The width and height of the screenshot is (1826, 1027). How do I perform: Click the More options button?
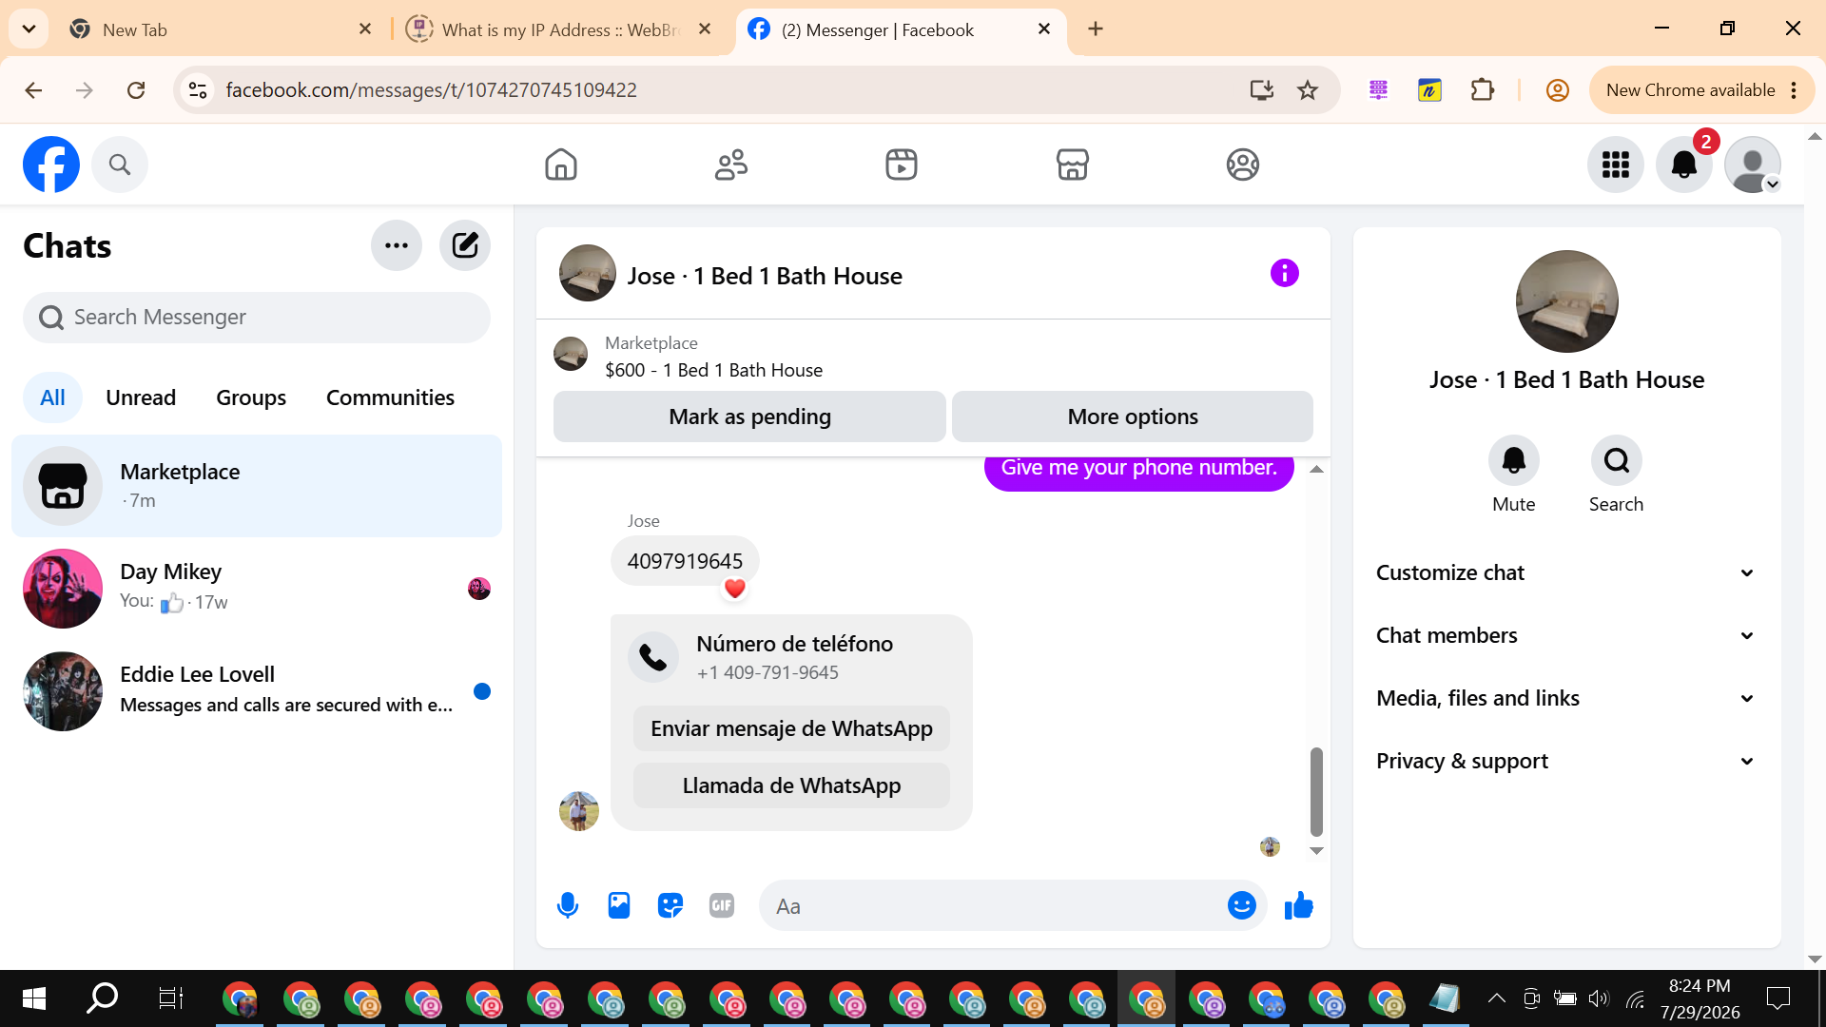click(1133, 417)
